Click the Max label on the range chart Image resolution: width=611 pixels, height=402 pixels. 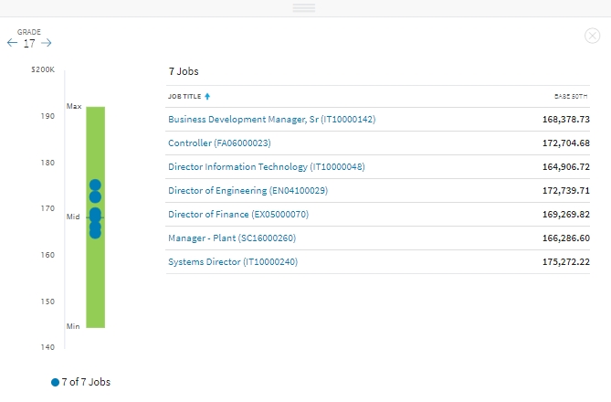point(74,107)
